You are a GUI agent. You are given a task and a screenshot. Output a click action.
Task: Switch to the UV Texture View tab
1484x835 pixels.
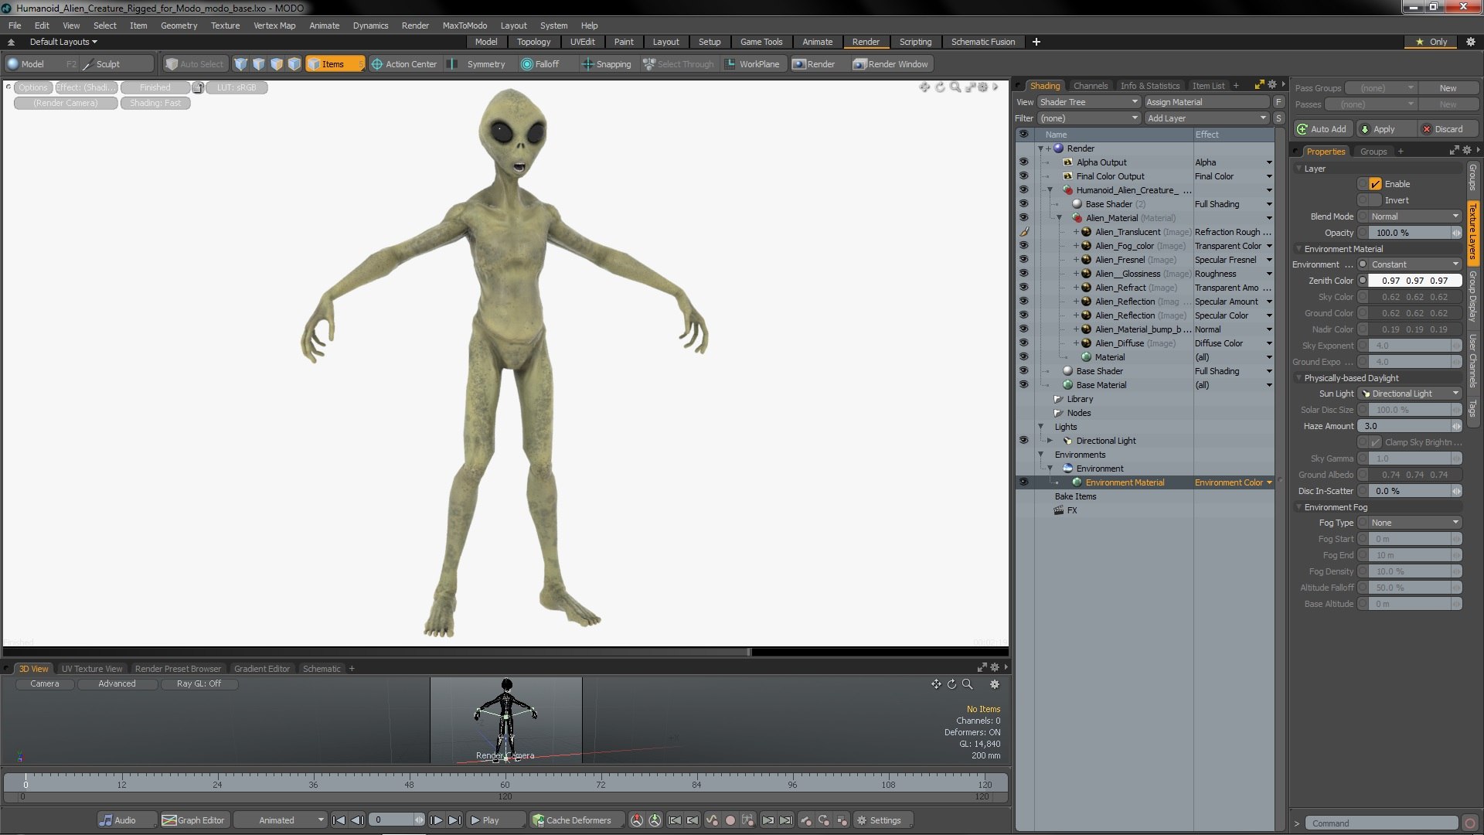pos(92,669)
